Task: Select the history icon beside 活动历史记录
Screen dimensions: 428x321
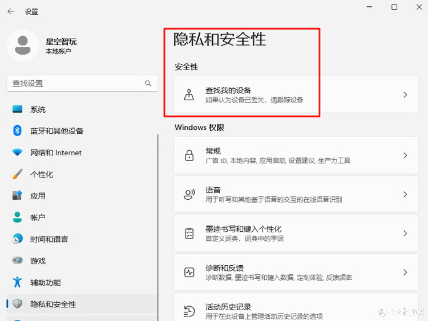Action: pyautogui.click(x=189, y=310)
